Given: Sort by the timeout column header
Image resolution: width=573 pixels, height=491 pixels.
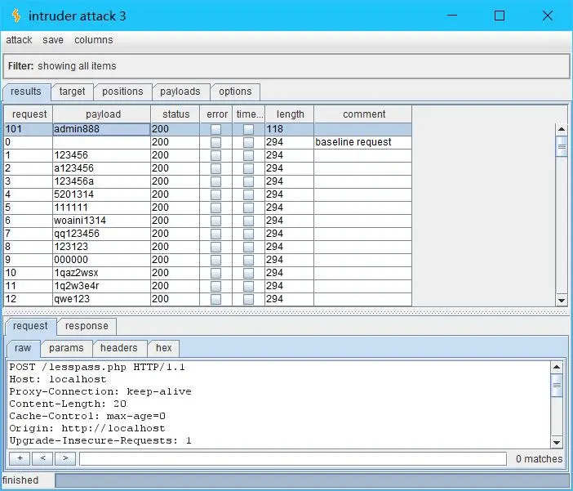Looking at the screenshot, I should 249,114.
